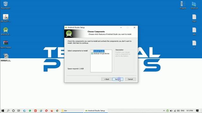
Task: Click the battery status tray icon
Action: [171, 110]
